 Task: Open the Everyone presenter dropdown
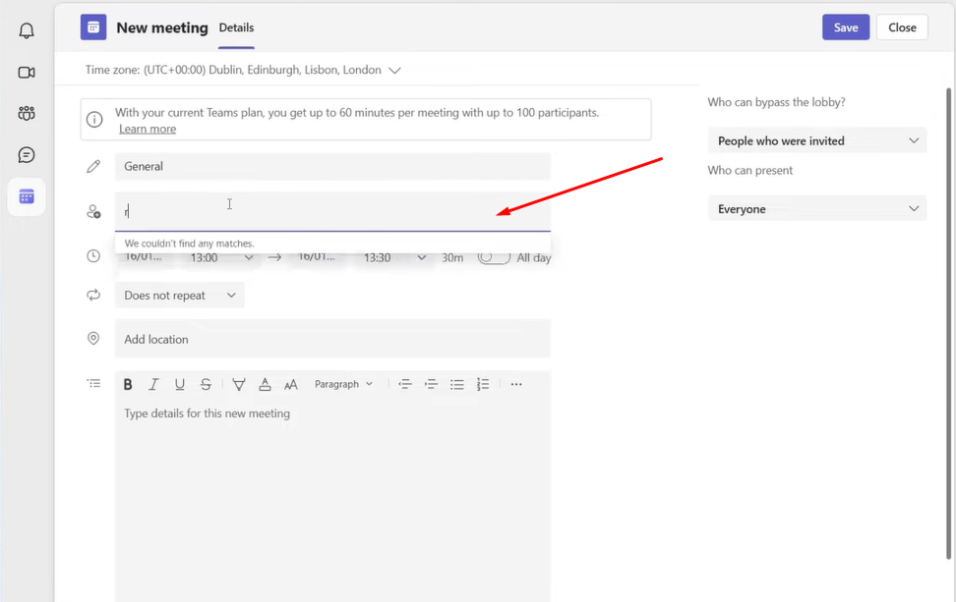coord(816,208)
